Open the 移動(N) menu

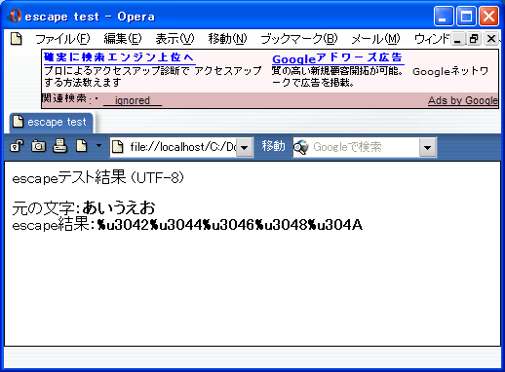click(x=227, y=39)
